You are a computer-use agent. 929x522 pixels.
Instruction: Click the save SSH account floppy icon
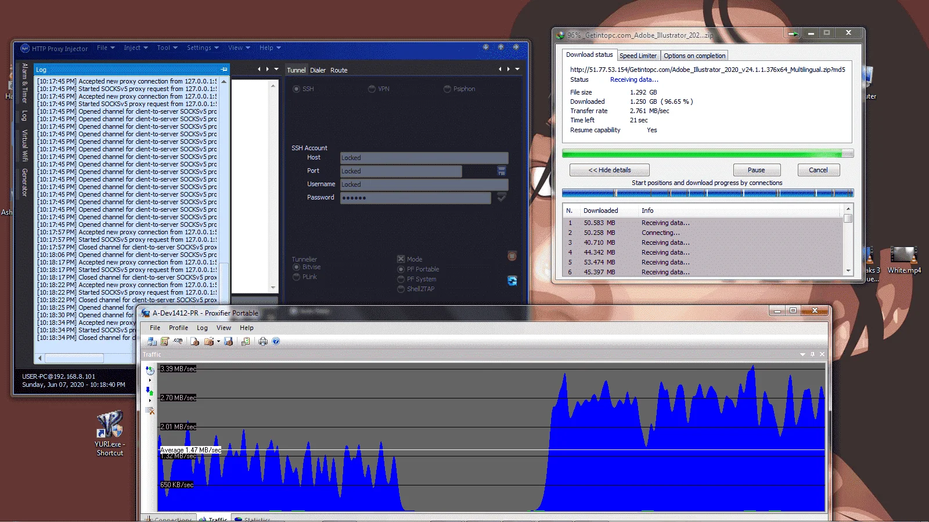(x=502, y=171)
